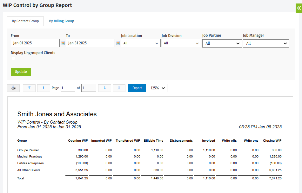Click the Disbursements column header

[x=181, y=141]
